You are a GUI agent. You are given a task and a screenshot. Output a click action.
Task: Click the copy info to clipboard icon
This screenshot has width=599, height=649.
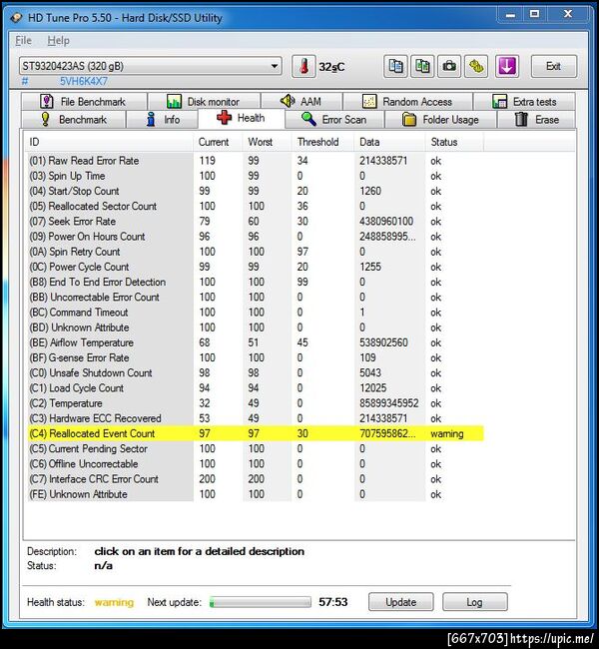coord(395,66)
